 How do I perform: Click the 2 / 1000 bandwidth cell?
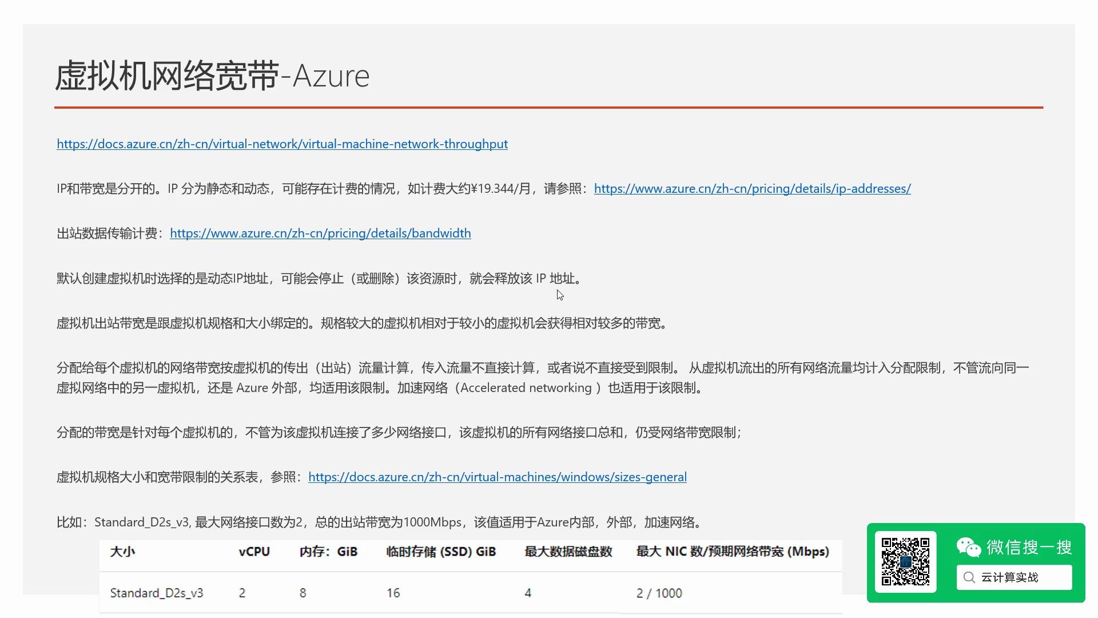tap(659, 593)
